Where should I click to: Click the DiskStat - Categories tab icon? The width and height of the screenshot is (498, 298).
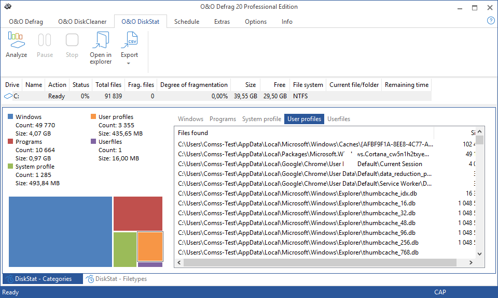(10, 279)
